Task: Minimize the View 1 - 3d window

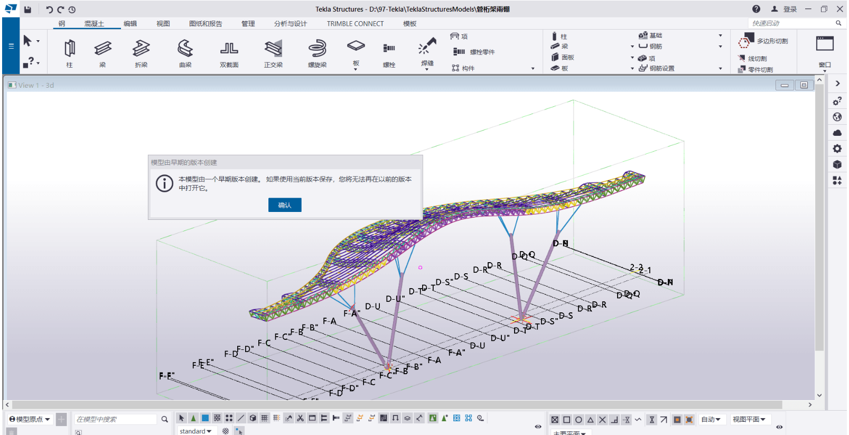Action: point(785,85)
